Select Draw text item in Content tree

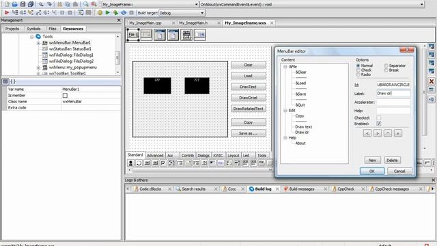303,126
